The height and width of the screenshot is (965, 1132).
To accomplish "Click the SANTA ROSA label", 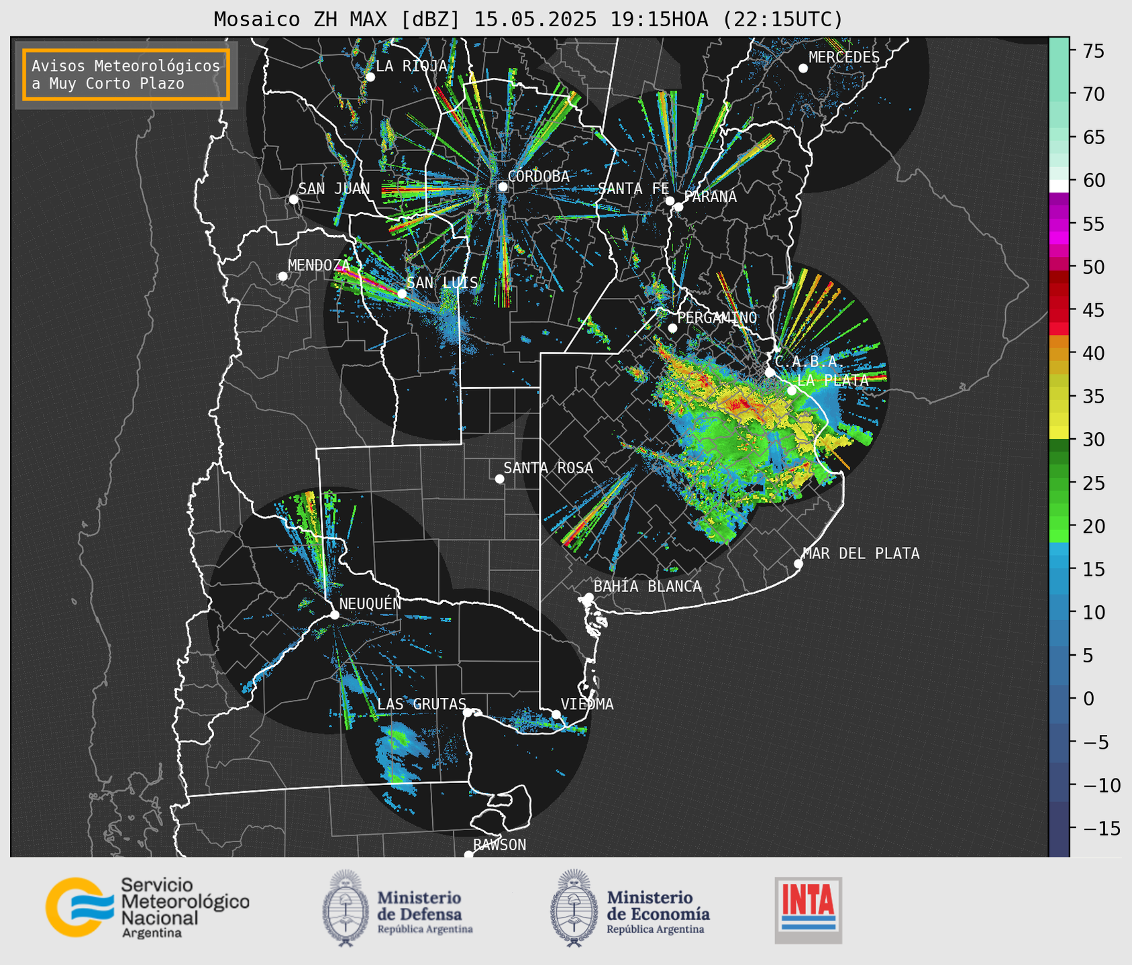I will tap(549, 468).
